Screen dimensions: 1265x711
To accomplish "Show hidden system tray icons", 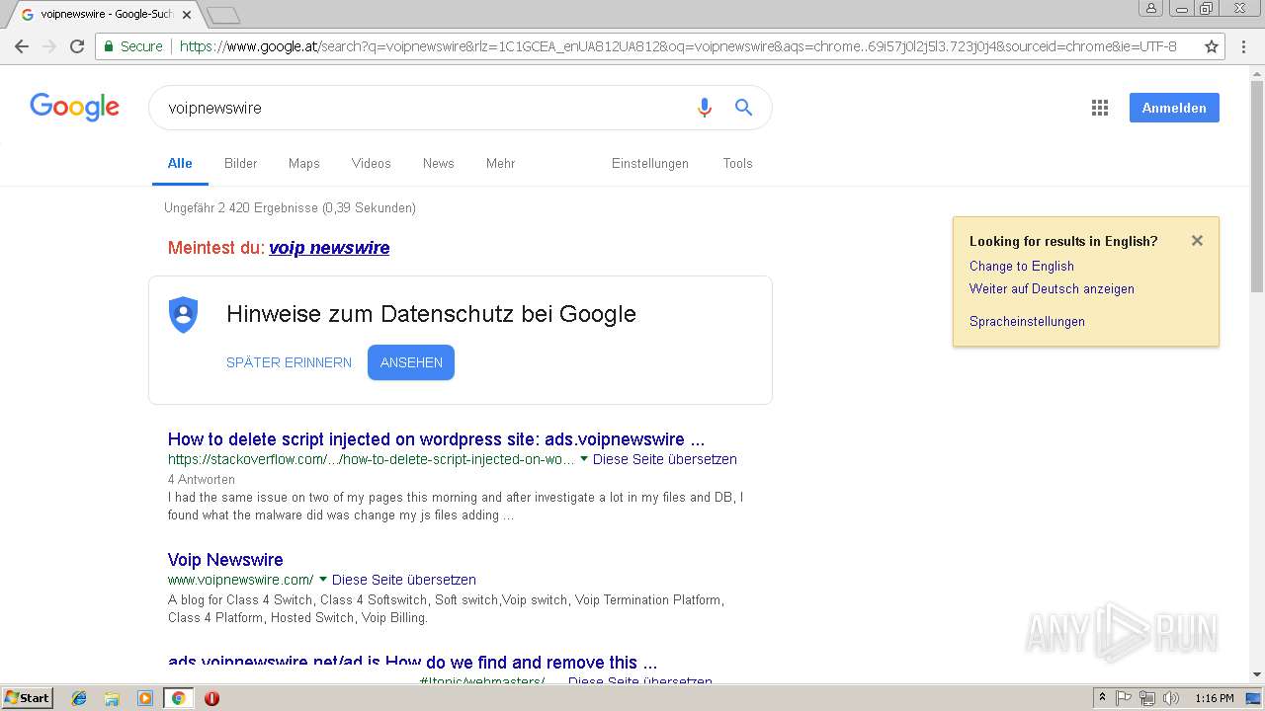I will (x=1102, y=698).
